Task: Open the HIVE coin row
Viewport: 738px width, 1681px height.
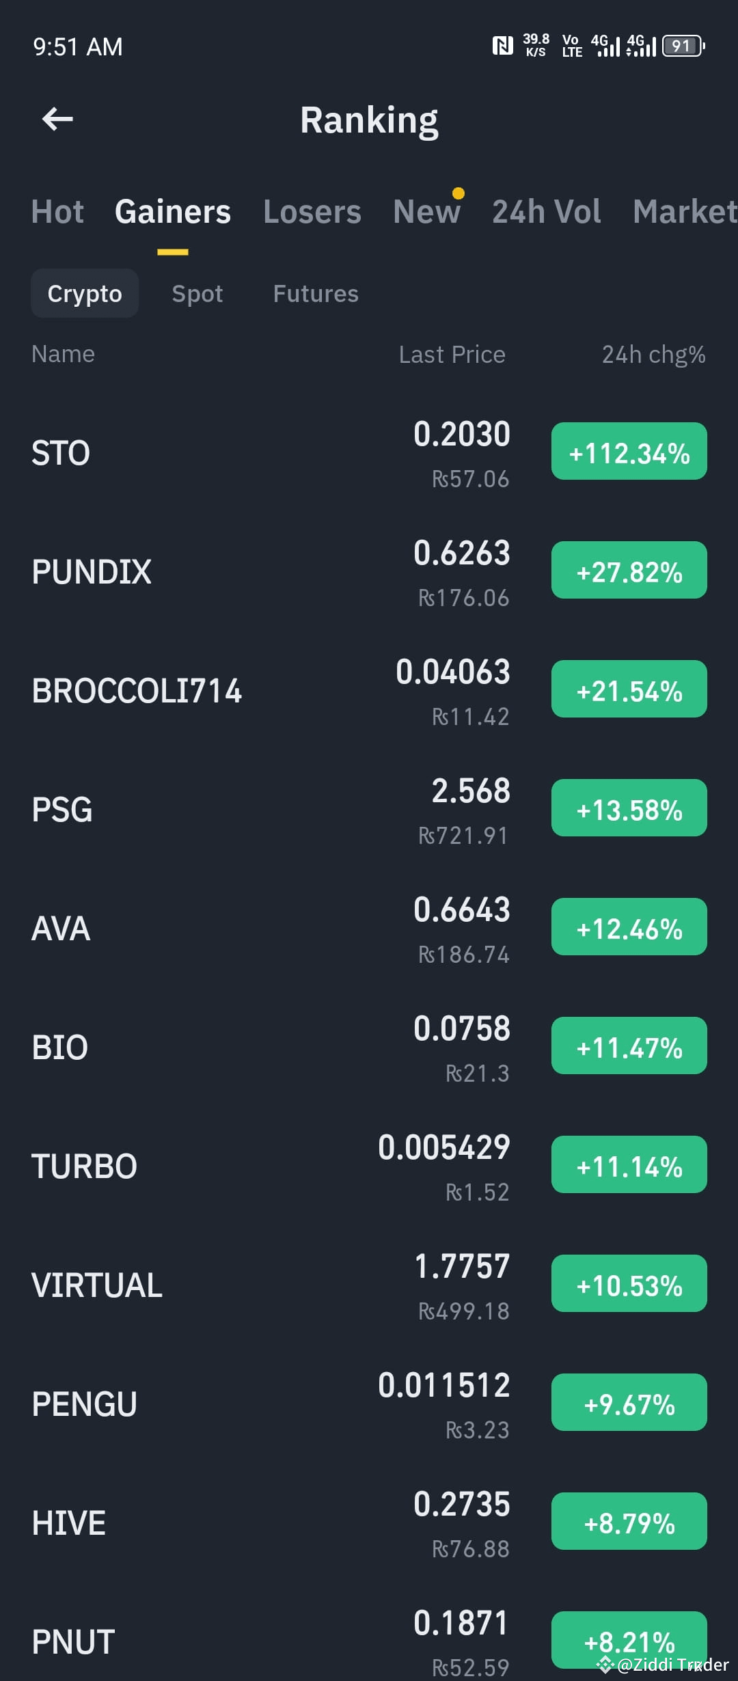Action: click(369, 1523)
